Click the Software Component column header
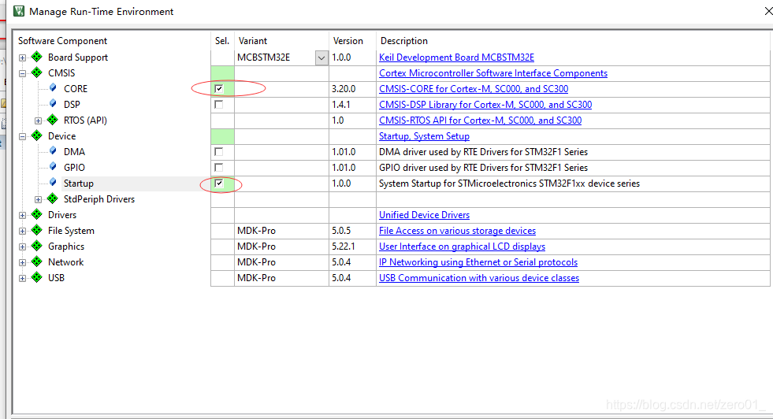 (62, 41)
